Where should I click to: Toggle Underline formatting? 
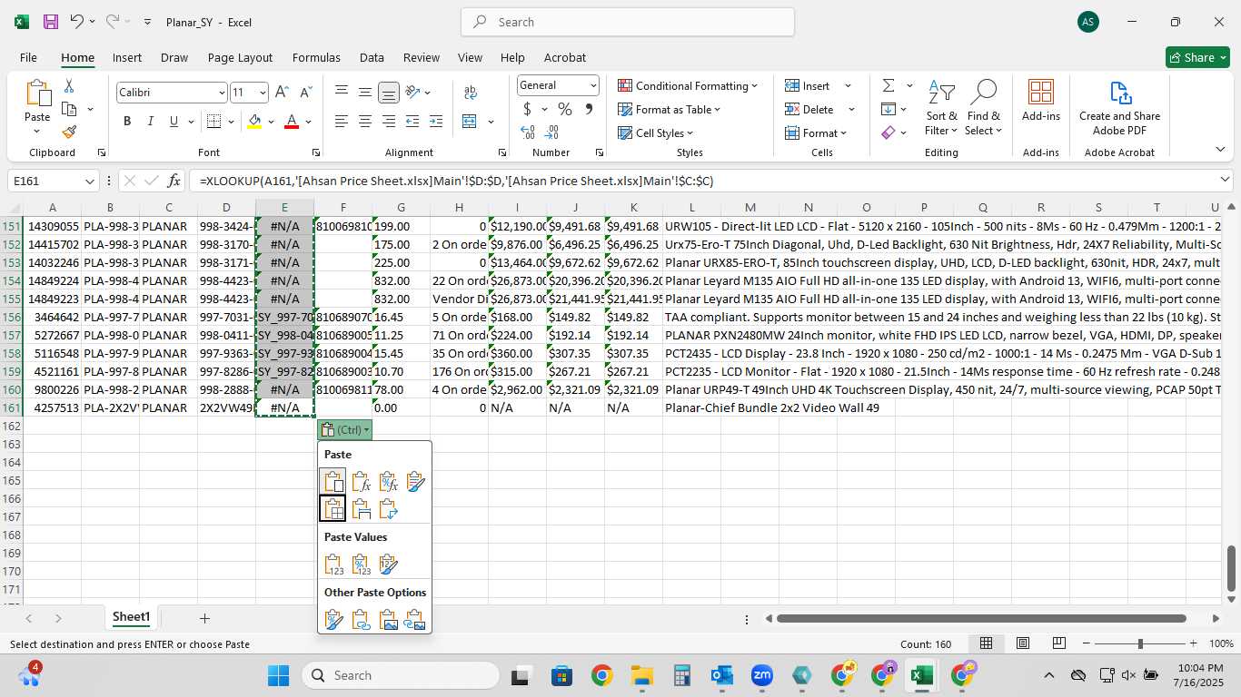pos(174,122)
